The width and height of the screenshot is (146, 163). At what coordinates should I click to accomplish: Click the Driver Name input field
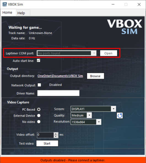tap(58, 93)
